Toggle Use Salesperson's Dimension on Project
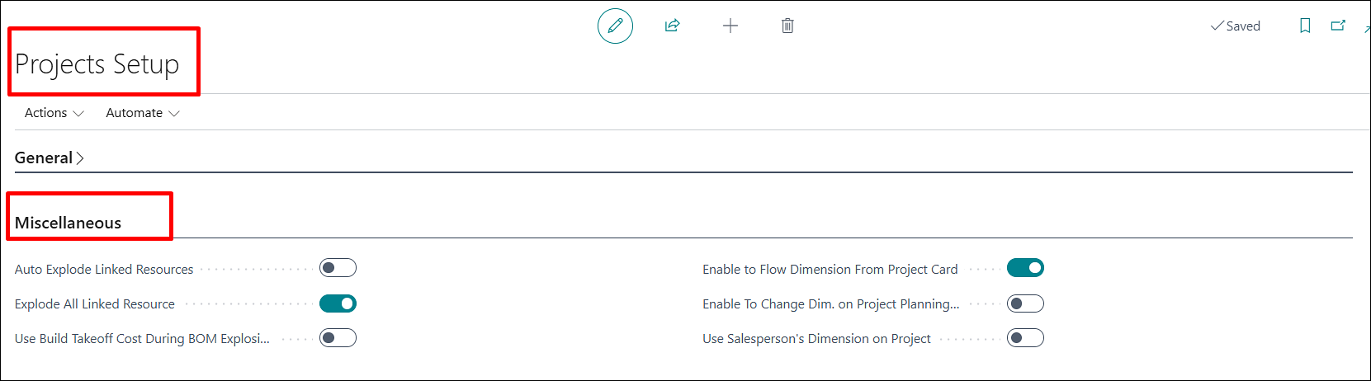The height and width of the screenshot is (381, 1371). click(1025, 337)
